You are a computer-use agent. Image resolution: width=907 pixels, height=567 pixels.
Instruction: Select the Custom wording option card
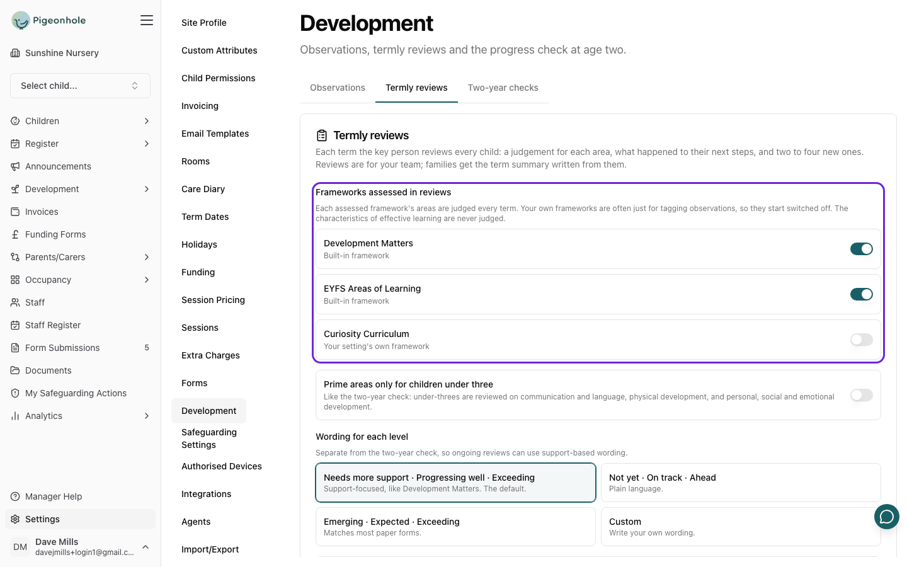[741, 527]
